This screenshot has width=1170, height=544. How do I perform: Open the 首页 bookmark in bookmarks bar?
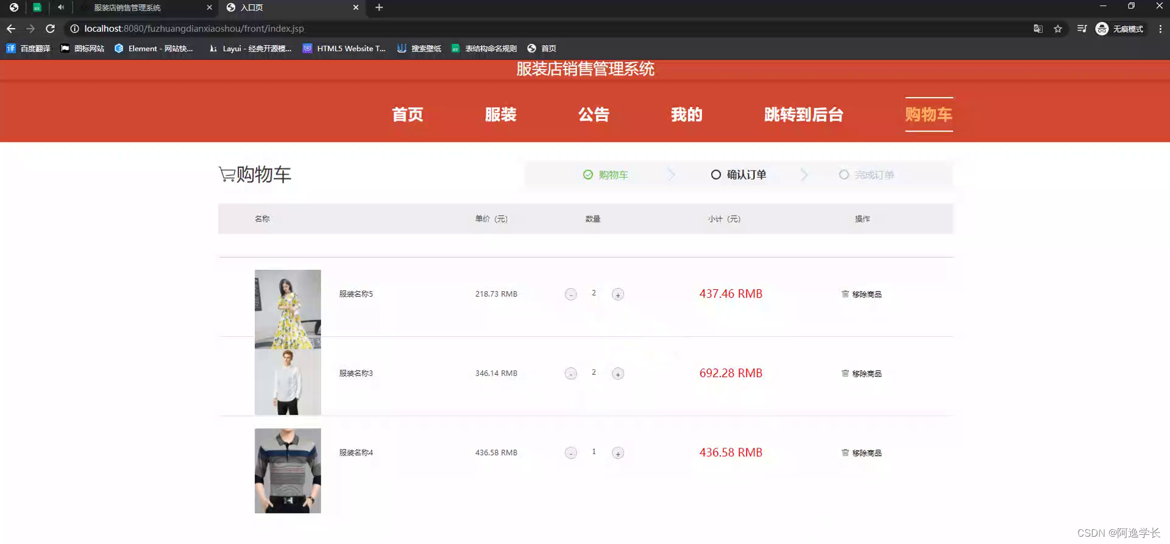pos(542,48)
